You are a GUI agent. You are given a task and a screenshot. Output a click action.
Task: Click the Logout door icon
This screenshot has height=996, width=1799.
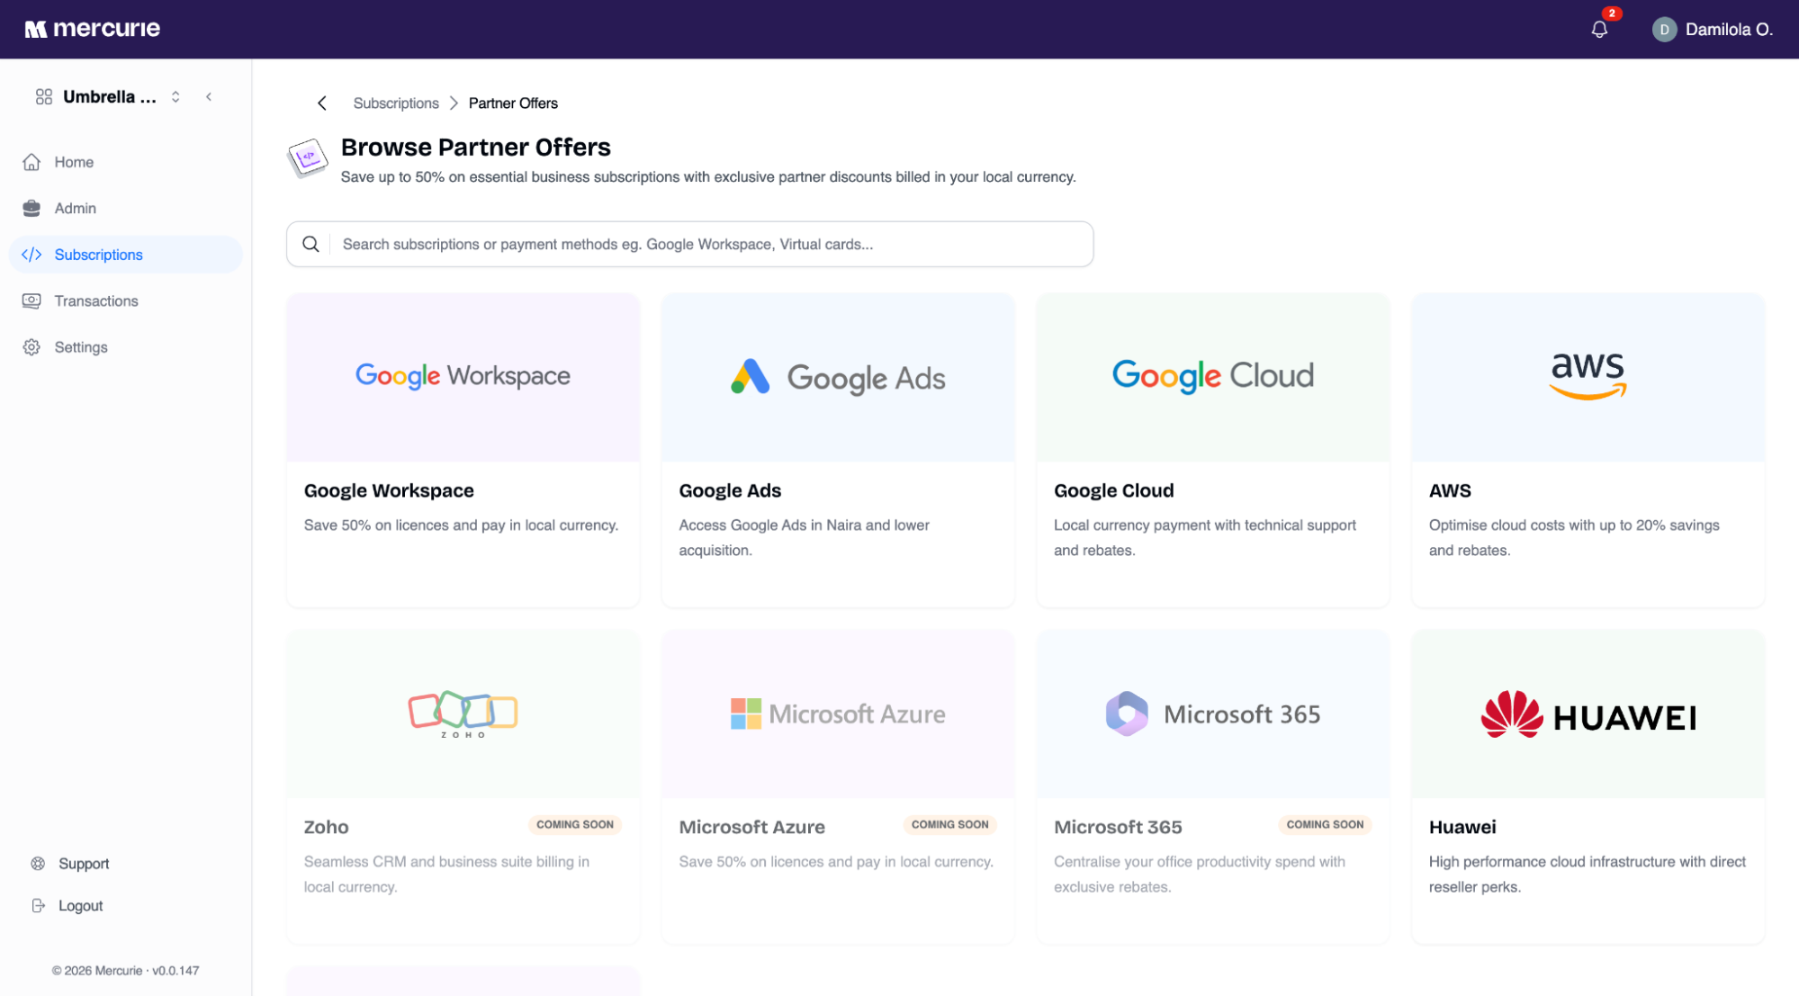coord(38,905)
